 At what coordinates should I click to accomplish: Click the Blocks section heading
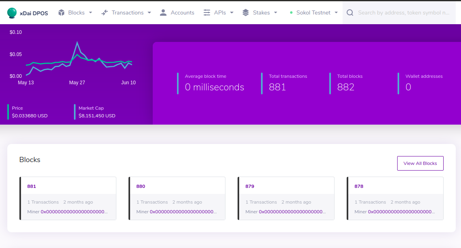[29, 160]
